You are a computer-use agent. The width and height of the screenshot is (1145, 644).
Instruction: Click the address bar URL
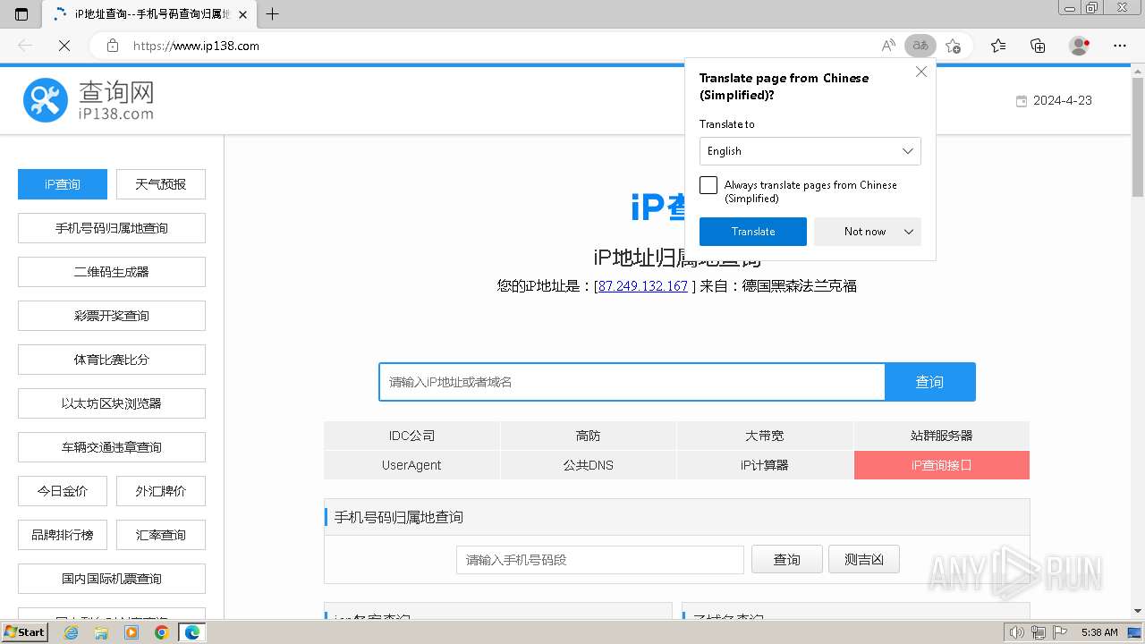pyautogui.click(x=197, y=46)
